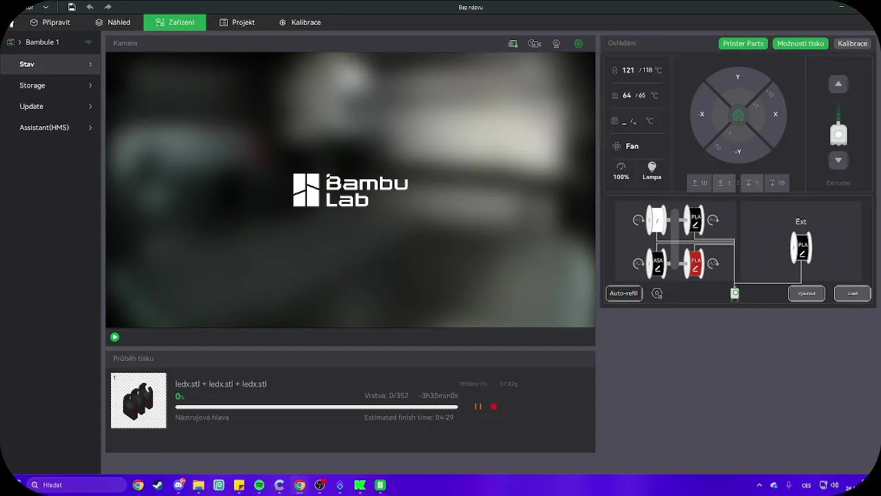Viewport: 881px width, 496px height.
Task: Open print speed 100% gauge
Action: pos(621,170)
